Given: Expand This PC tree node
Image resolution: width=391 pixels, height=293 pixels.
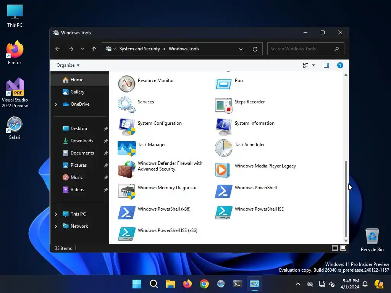Looking at the screenshot, I should pyautogui.click(x=56, y=214).
